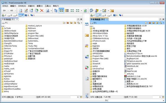Toggle the highlighted details view mode button
The image size is (166, 103).
pos(61,10)
